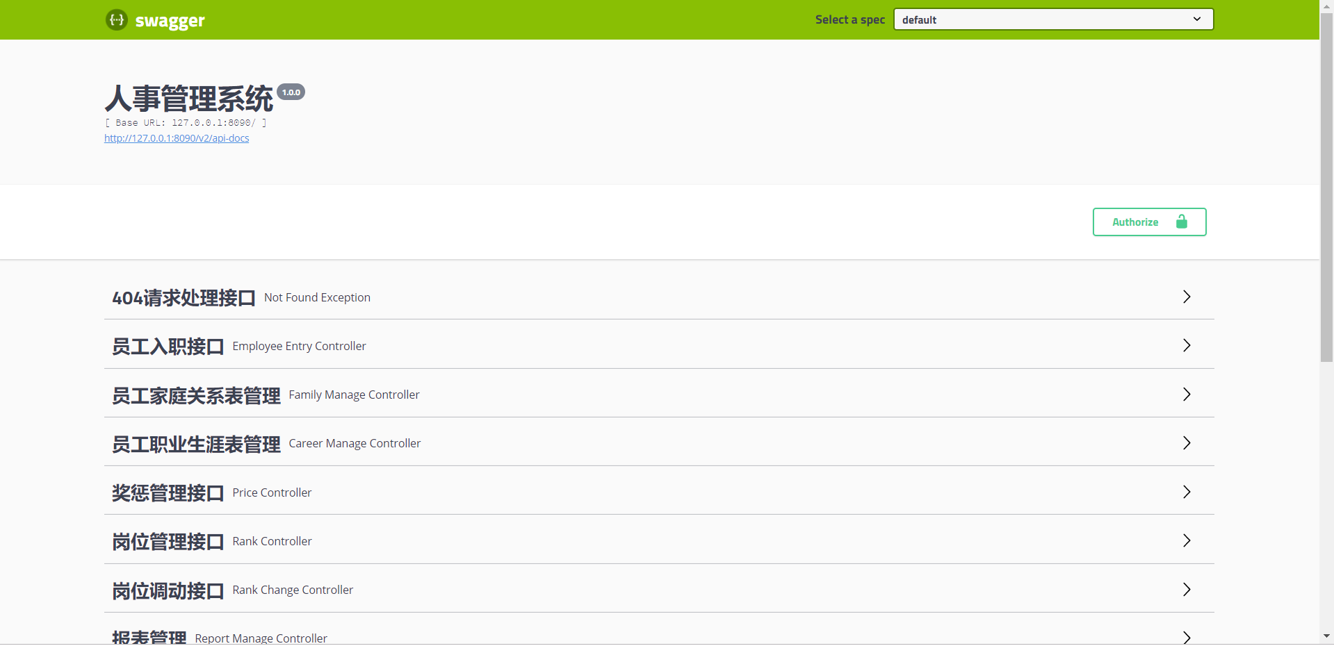
Task: Click the Rank Change Controller description
Action: (x=293, y=590)
